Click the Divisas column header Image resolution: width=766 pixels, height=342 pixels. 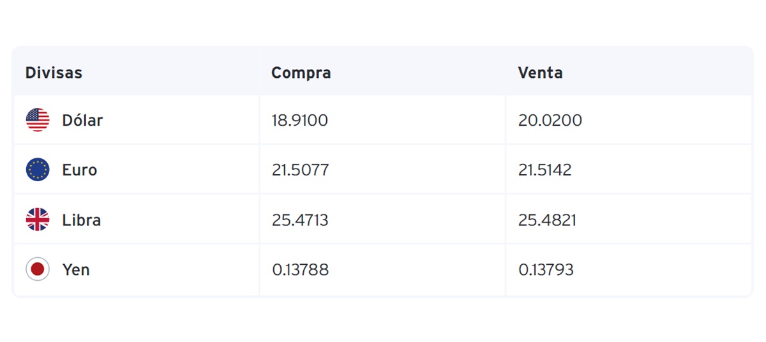coord(54,73)
